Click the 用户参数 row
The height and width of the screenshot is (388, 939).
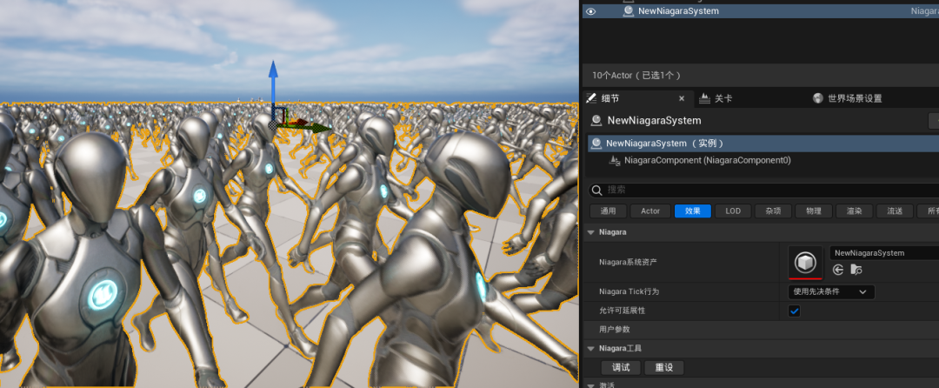click(x=761, y=330)
